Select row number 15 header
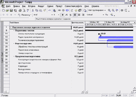Image resolution: width=136 pixels, height=97 pixels. (x=7, y=37)
